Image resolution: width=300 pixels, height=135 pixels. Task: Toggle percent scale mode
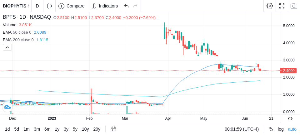point(271,129)
